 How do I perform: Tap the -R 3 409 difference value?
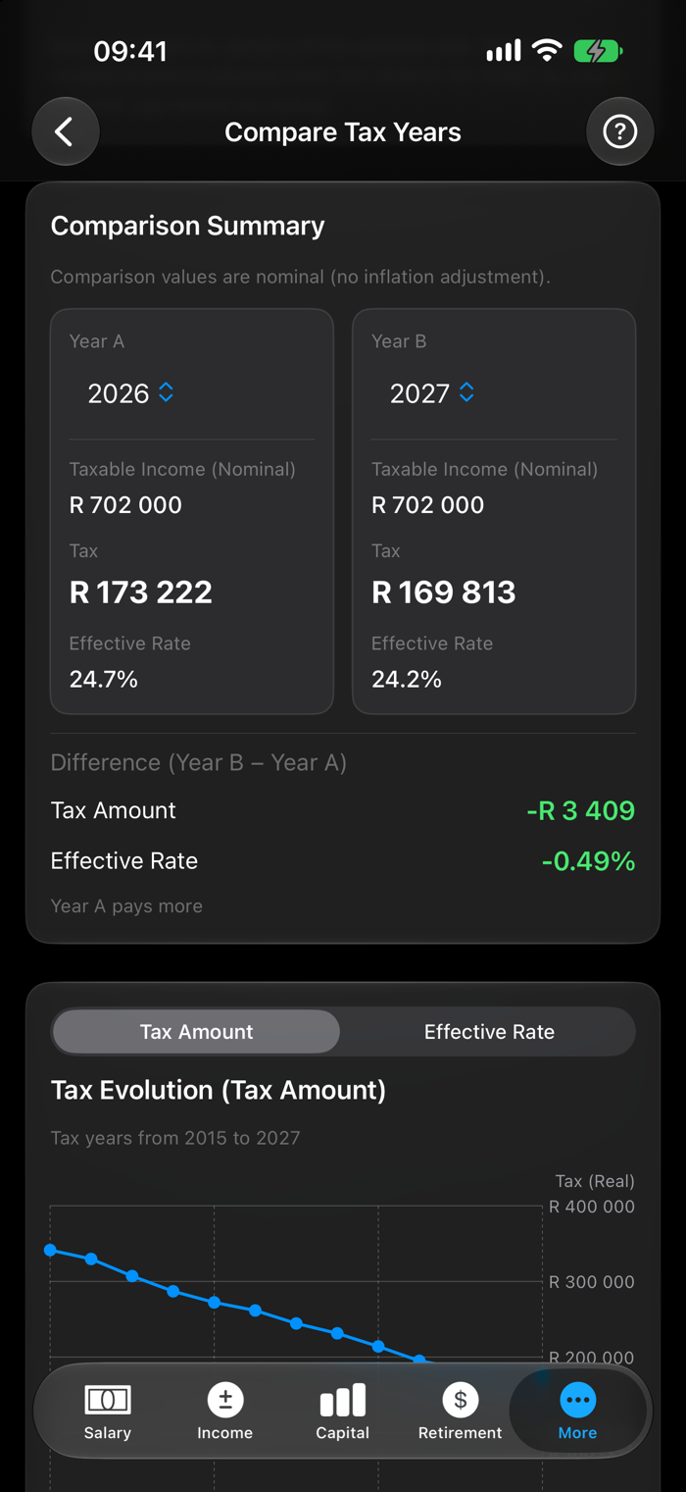pyautogui.click(x=581, y=810)
